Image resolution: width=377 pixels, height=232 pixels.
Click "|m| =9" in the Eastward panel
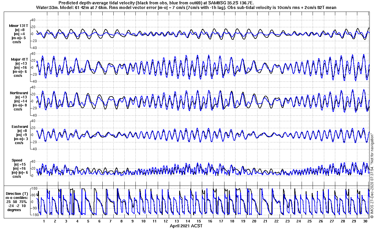(21, 135)
